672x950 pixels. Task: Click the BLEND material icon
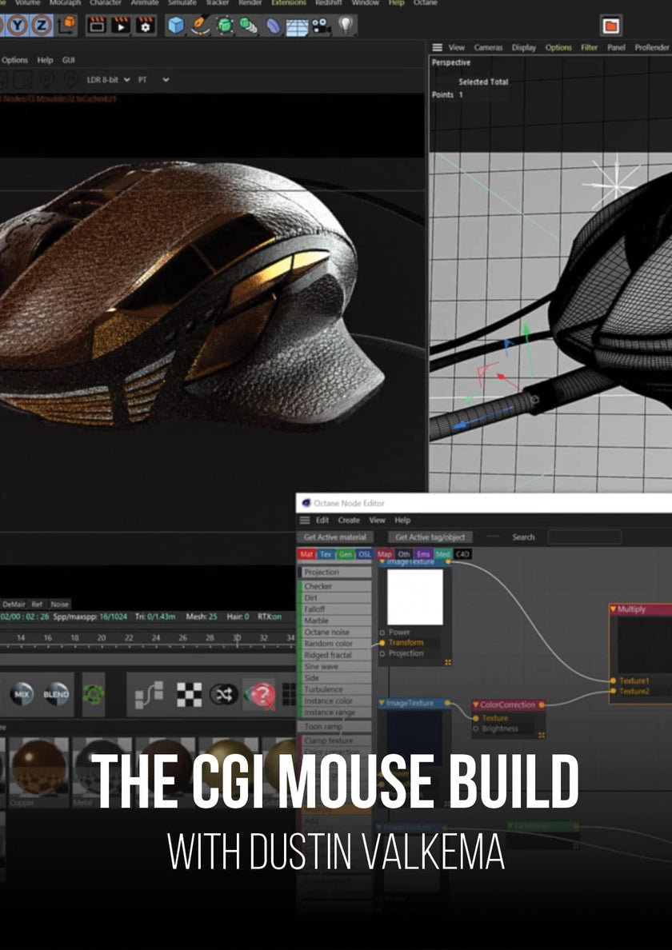[56, 693]
